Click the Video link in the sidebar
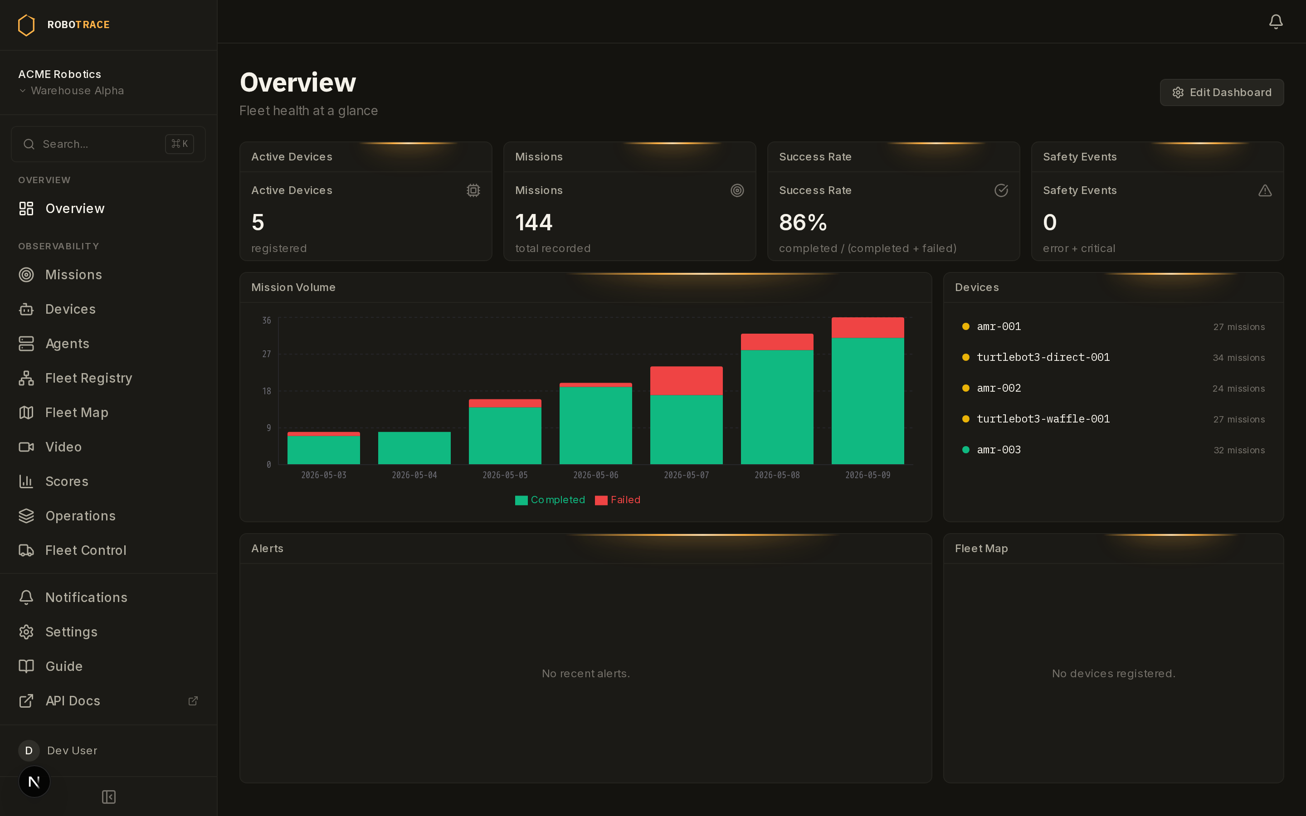The width and height of the screenshot is (1306, 816). coord(108,447)
